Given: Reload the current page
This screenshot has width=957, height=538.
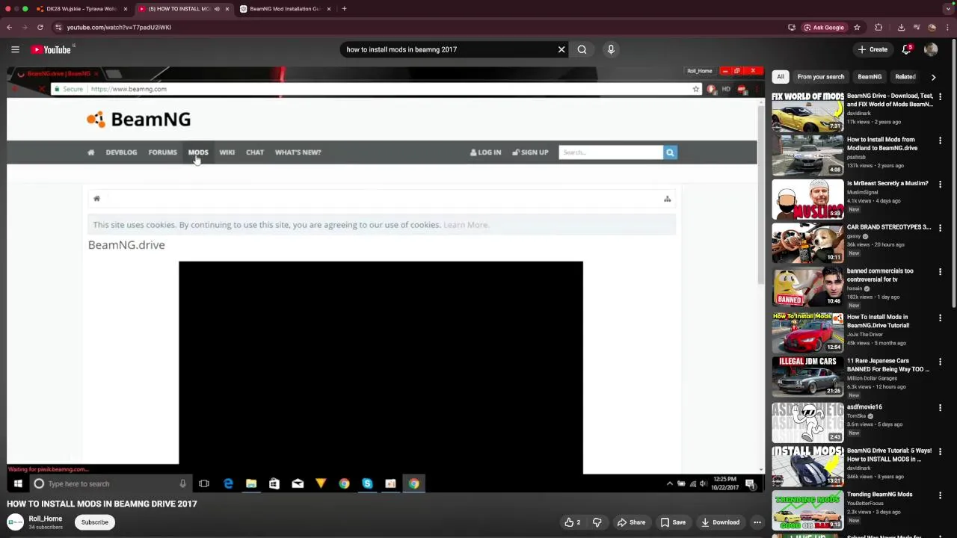Looking at the screenshot, I should pyautogui.click(x=40, y=27).
